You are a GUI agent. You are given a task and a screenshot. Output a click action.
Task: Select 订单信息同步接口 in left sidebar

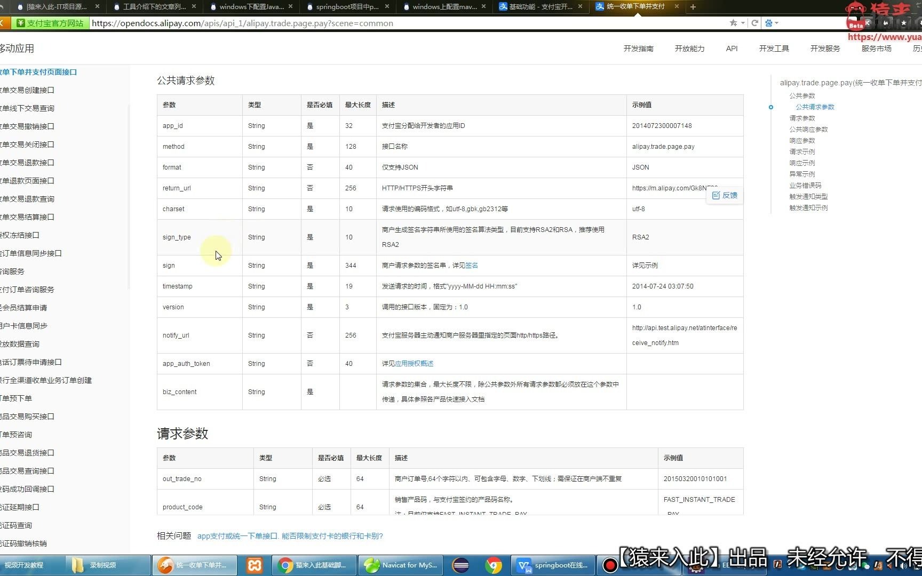(x=31, y=253)
